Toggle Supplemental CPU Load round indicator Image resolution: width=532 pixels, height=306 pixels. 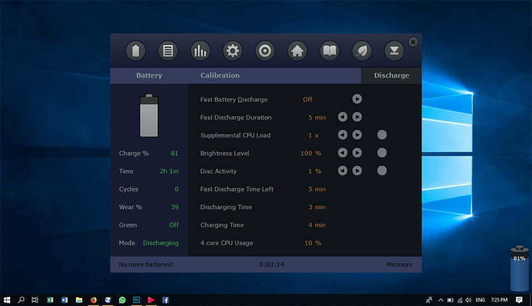point(382,135)
